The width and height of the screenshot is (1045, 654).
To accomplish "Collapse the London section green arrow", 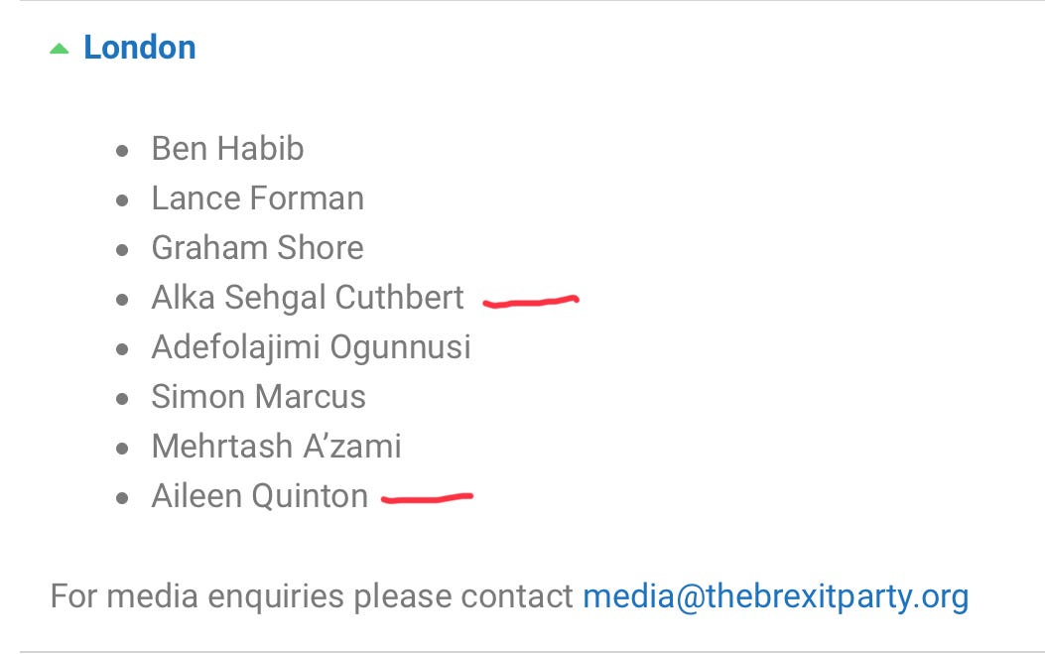I will coord(60,49).
